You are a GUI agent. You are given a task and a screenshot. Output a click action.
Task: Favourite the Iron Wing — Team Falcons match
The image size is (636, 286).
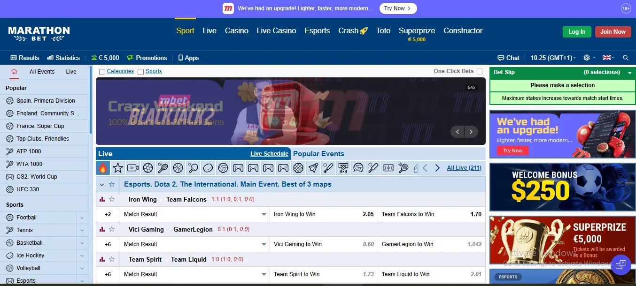pyautogui.click(x=112, y=199)
